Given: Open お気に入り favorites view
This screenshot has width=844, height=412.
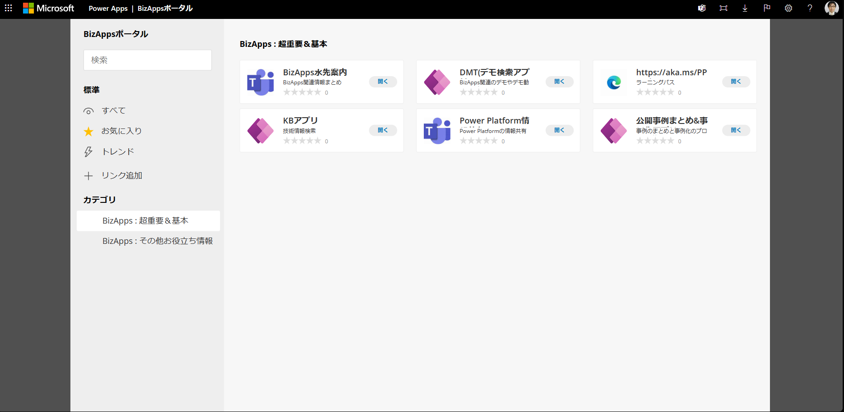Looking at the screenshot, I should point(121,130).
